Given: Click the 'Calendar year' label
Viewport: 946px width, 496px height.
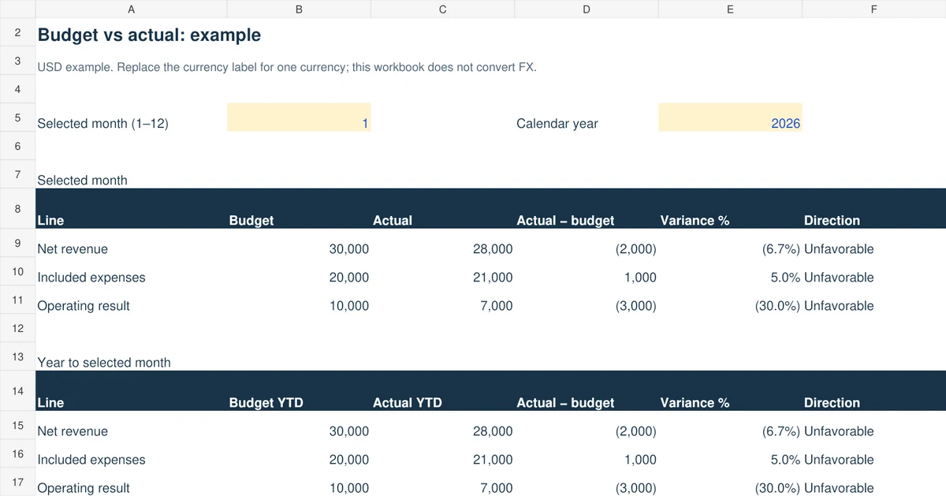Looking at the screenshot, I should point(557,124).
